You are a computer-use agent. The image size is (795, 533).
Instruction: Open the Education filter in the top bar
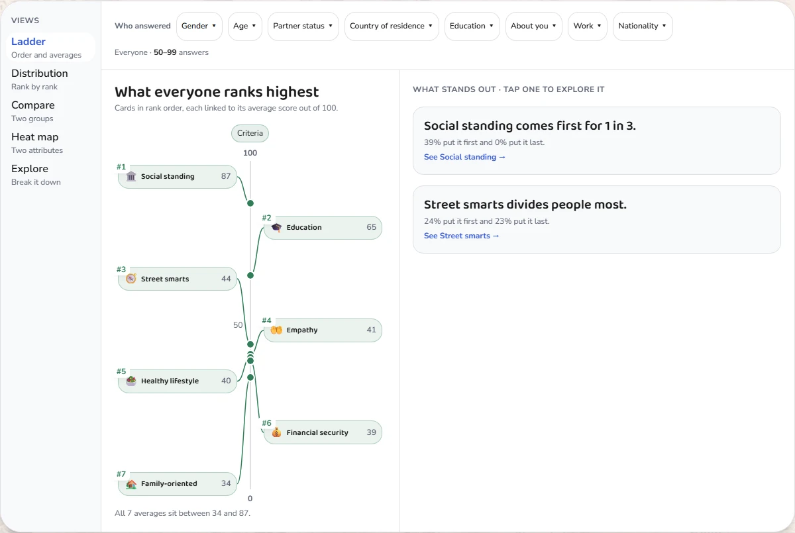472,26
